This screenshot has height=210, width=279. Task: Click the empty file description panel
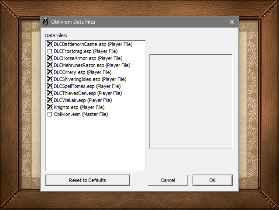191,101
